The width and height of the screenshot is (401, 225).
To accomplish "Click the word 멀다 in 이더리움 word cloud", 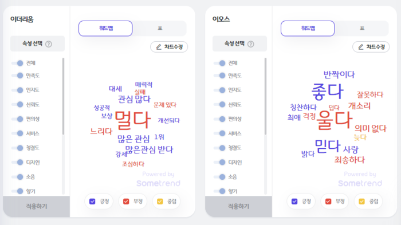I will [x=133, y=120].
